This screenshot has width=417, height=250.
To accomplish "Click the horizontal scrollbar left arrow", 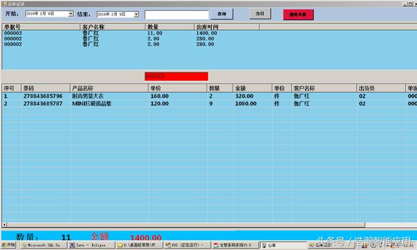I will point(5,225).
